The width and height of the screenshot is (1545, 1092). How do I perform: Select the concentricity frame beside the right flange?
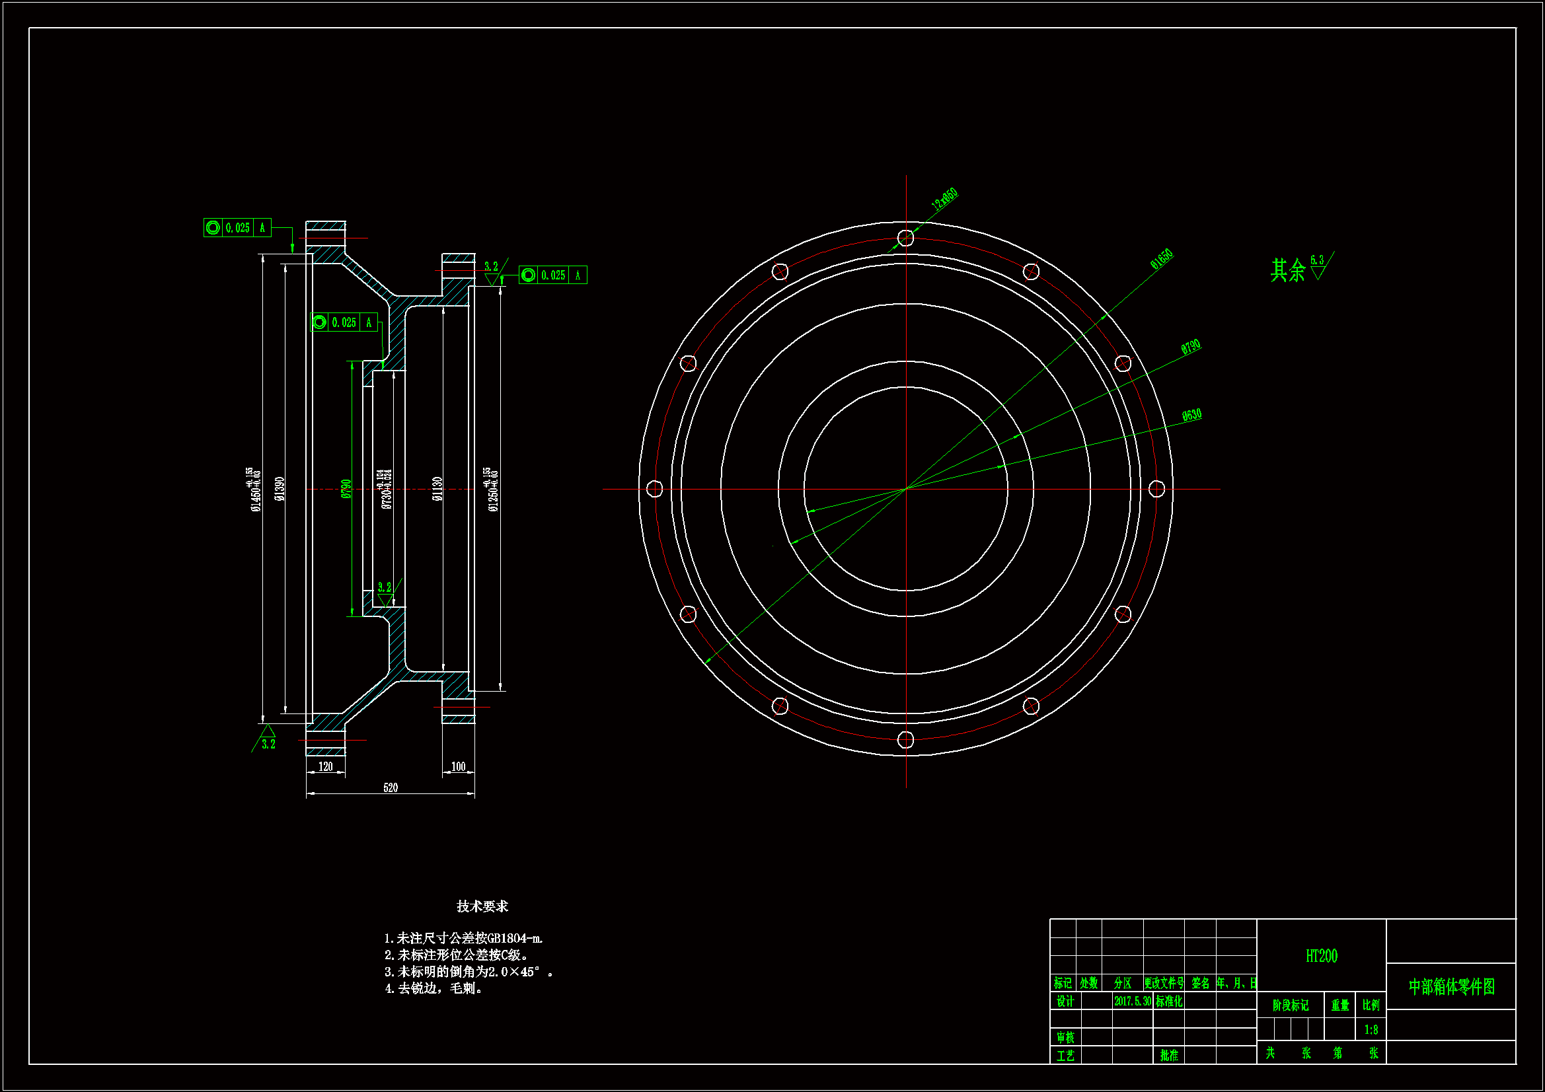pyautogui.click(x=552, y=275)
